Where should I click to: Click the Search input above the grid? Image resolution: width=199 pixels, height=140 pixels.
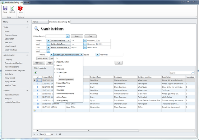(180, 73)
